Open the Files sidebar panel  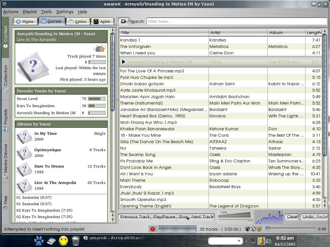click(5, 203)
